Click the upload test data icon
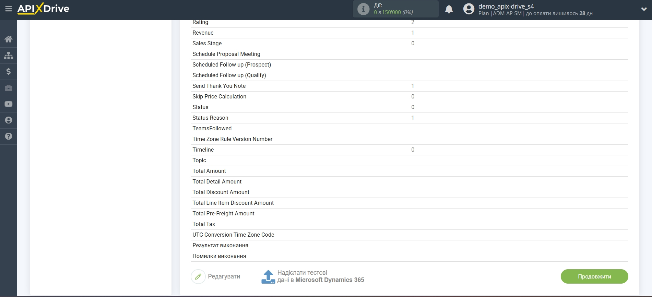Image resolution: width=652 pixels, height=297 pixels. [x=268, y=276]
